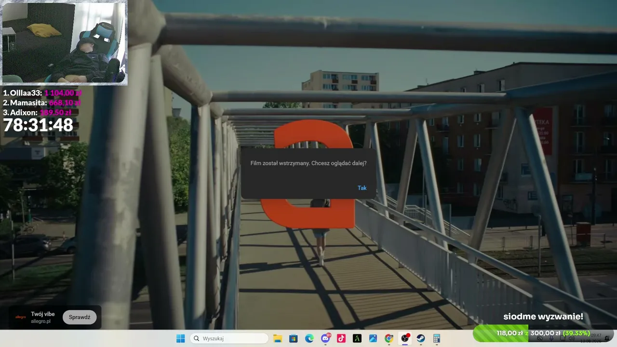This screenshot has height=347, width=617.
Task: Click Tak to continue watching the film
Action: 362,188
